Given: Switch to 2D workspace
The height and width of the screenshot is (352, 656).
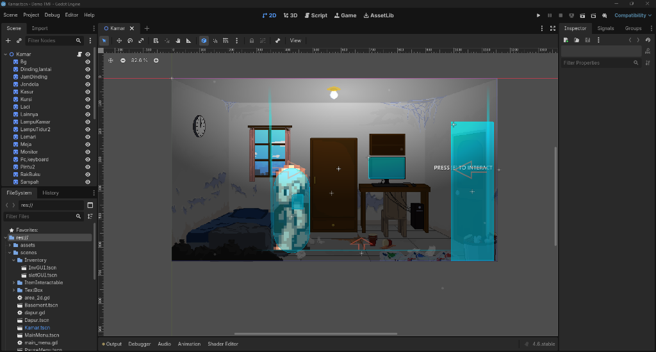Looking at the screenshot, I should click(270, 15).
